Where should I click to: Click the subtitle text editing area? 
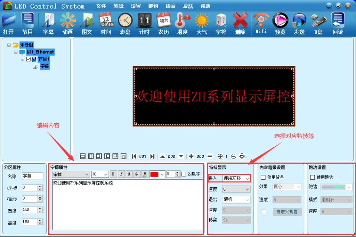click(x=127, y=205)
